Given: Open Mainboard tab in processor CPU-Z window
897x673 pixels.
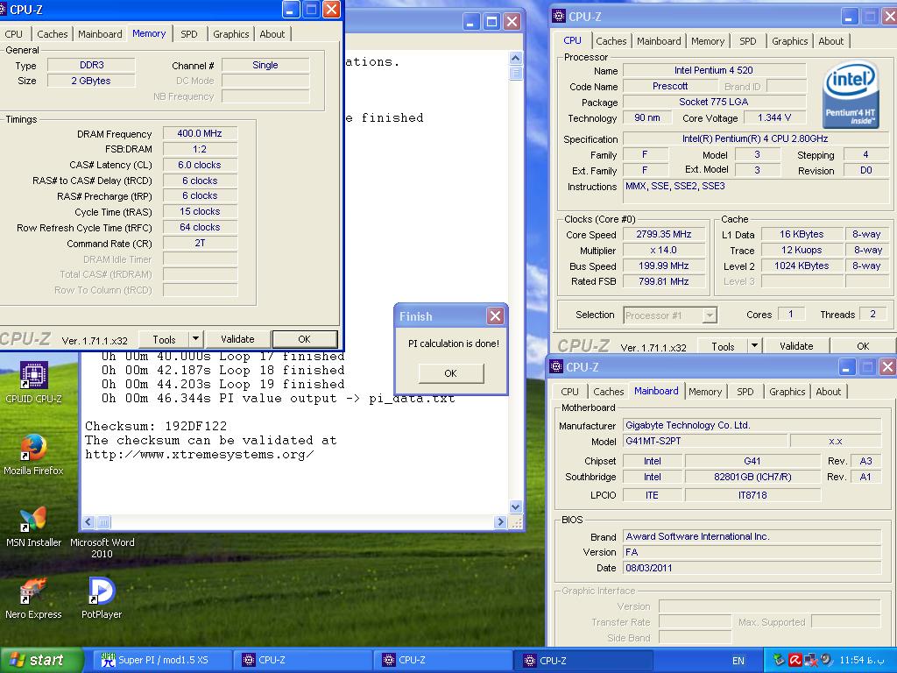Looking at the screenshot, I should coord(659,41).
